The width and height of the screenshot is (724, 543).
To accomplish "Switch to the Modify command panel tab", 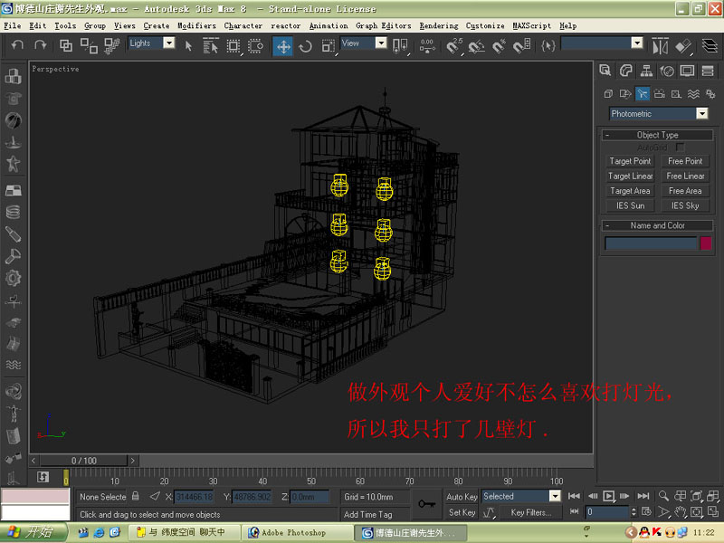I will (x=625, y=71).
